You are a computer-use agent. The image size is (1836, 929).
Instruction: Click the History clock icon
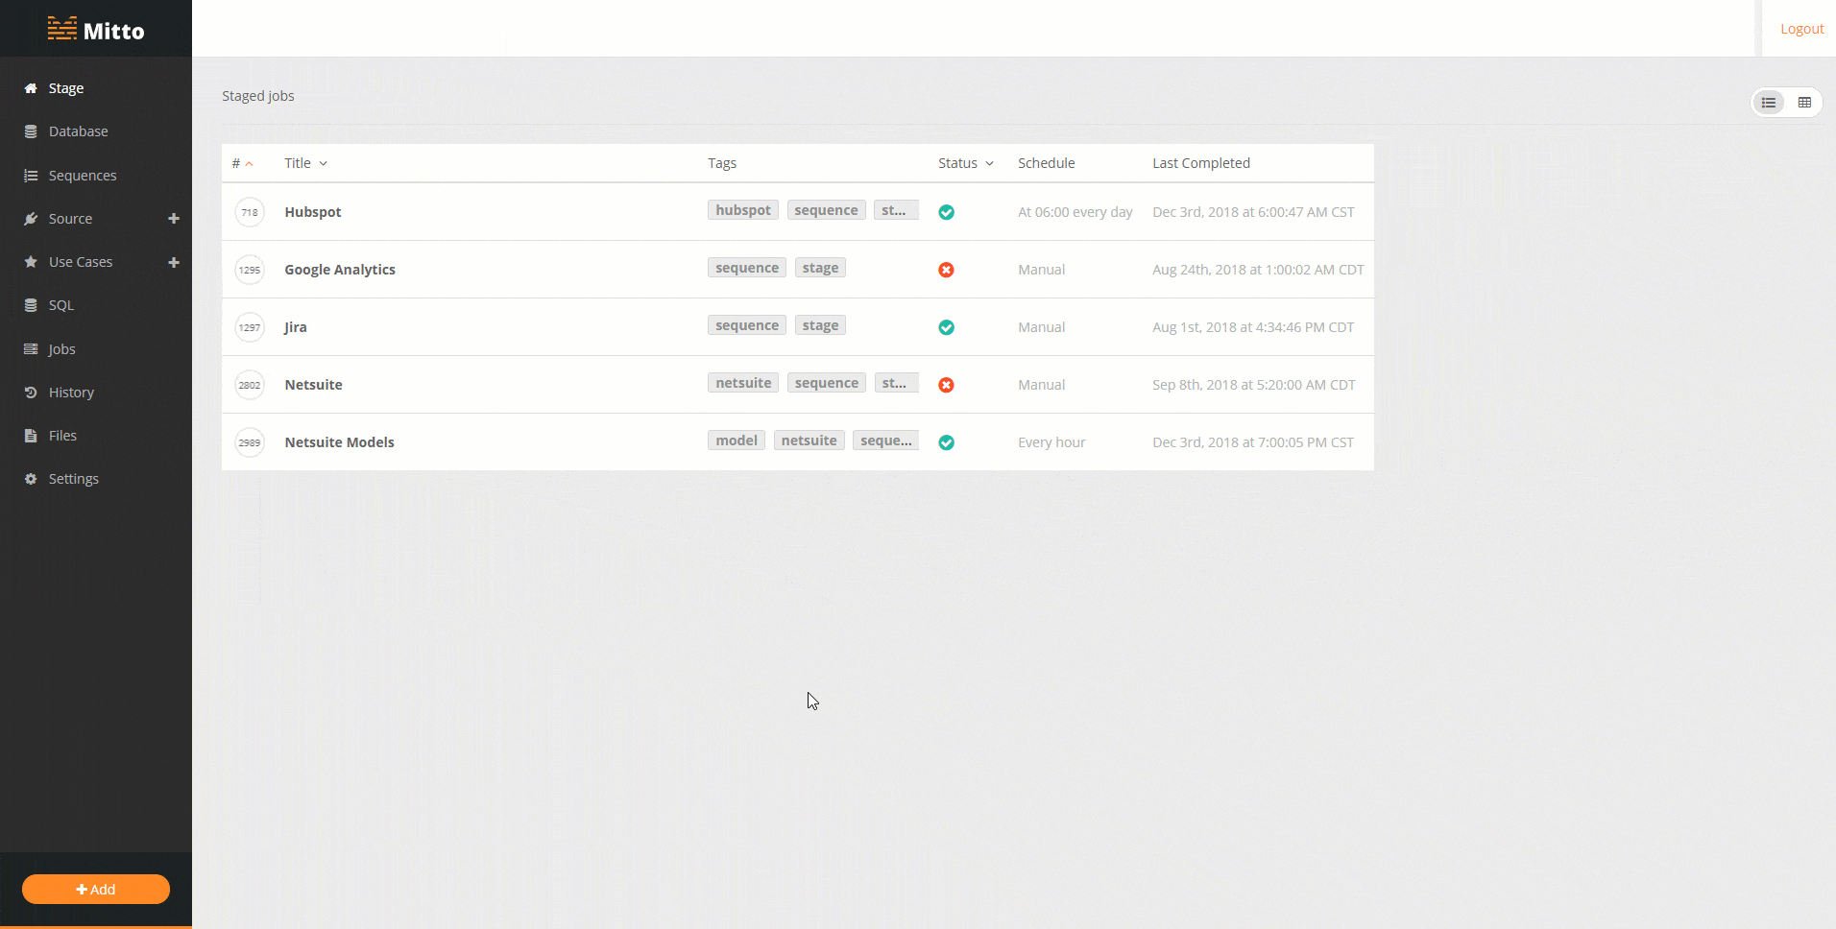tap(31, 393)
